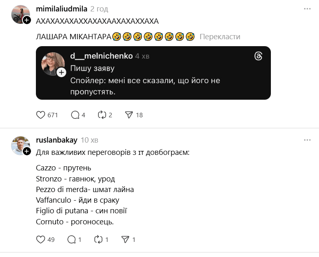Click d__melnichenko's avatar thumbnail
319x257 pixels.
coord(53,63)
